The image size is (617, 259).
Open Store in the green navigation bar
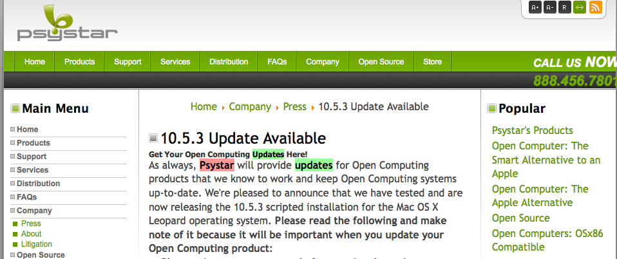[x=432, y=62]
